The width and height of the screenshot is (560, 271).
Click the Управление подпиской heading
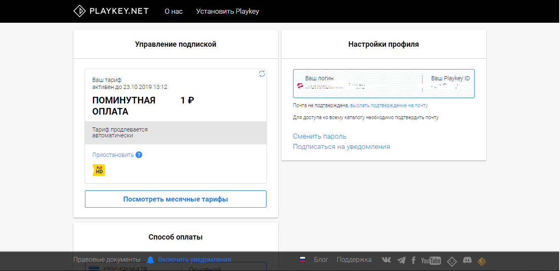coord(176,44)
